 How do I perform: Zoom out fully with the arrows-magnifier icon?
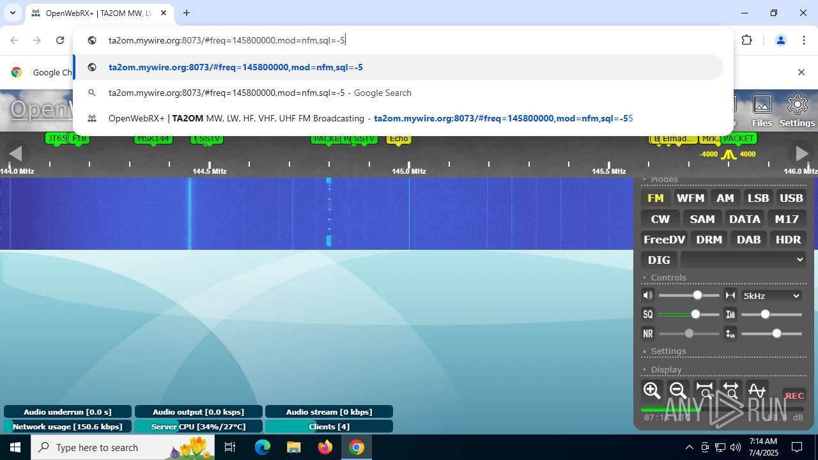(x=730, y=390)
